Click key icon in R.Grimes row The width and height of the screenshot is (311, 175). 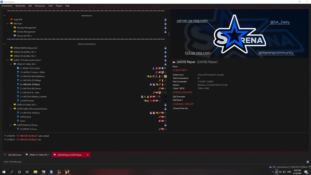click(x=160, y=89)
